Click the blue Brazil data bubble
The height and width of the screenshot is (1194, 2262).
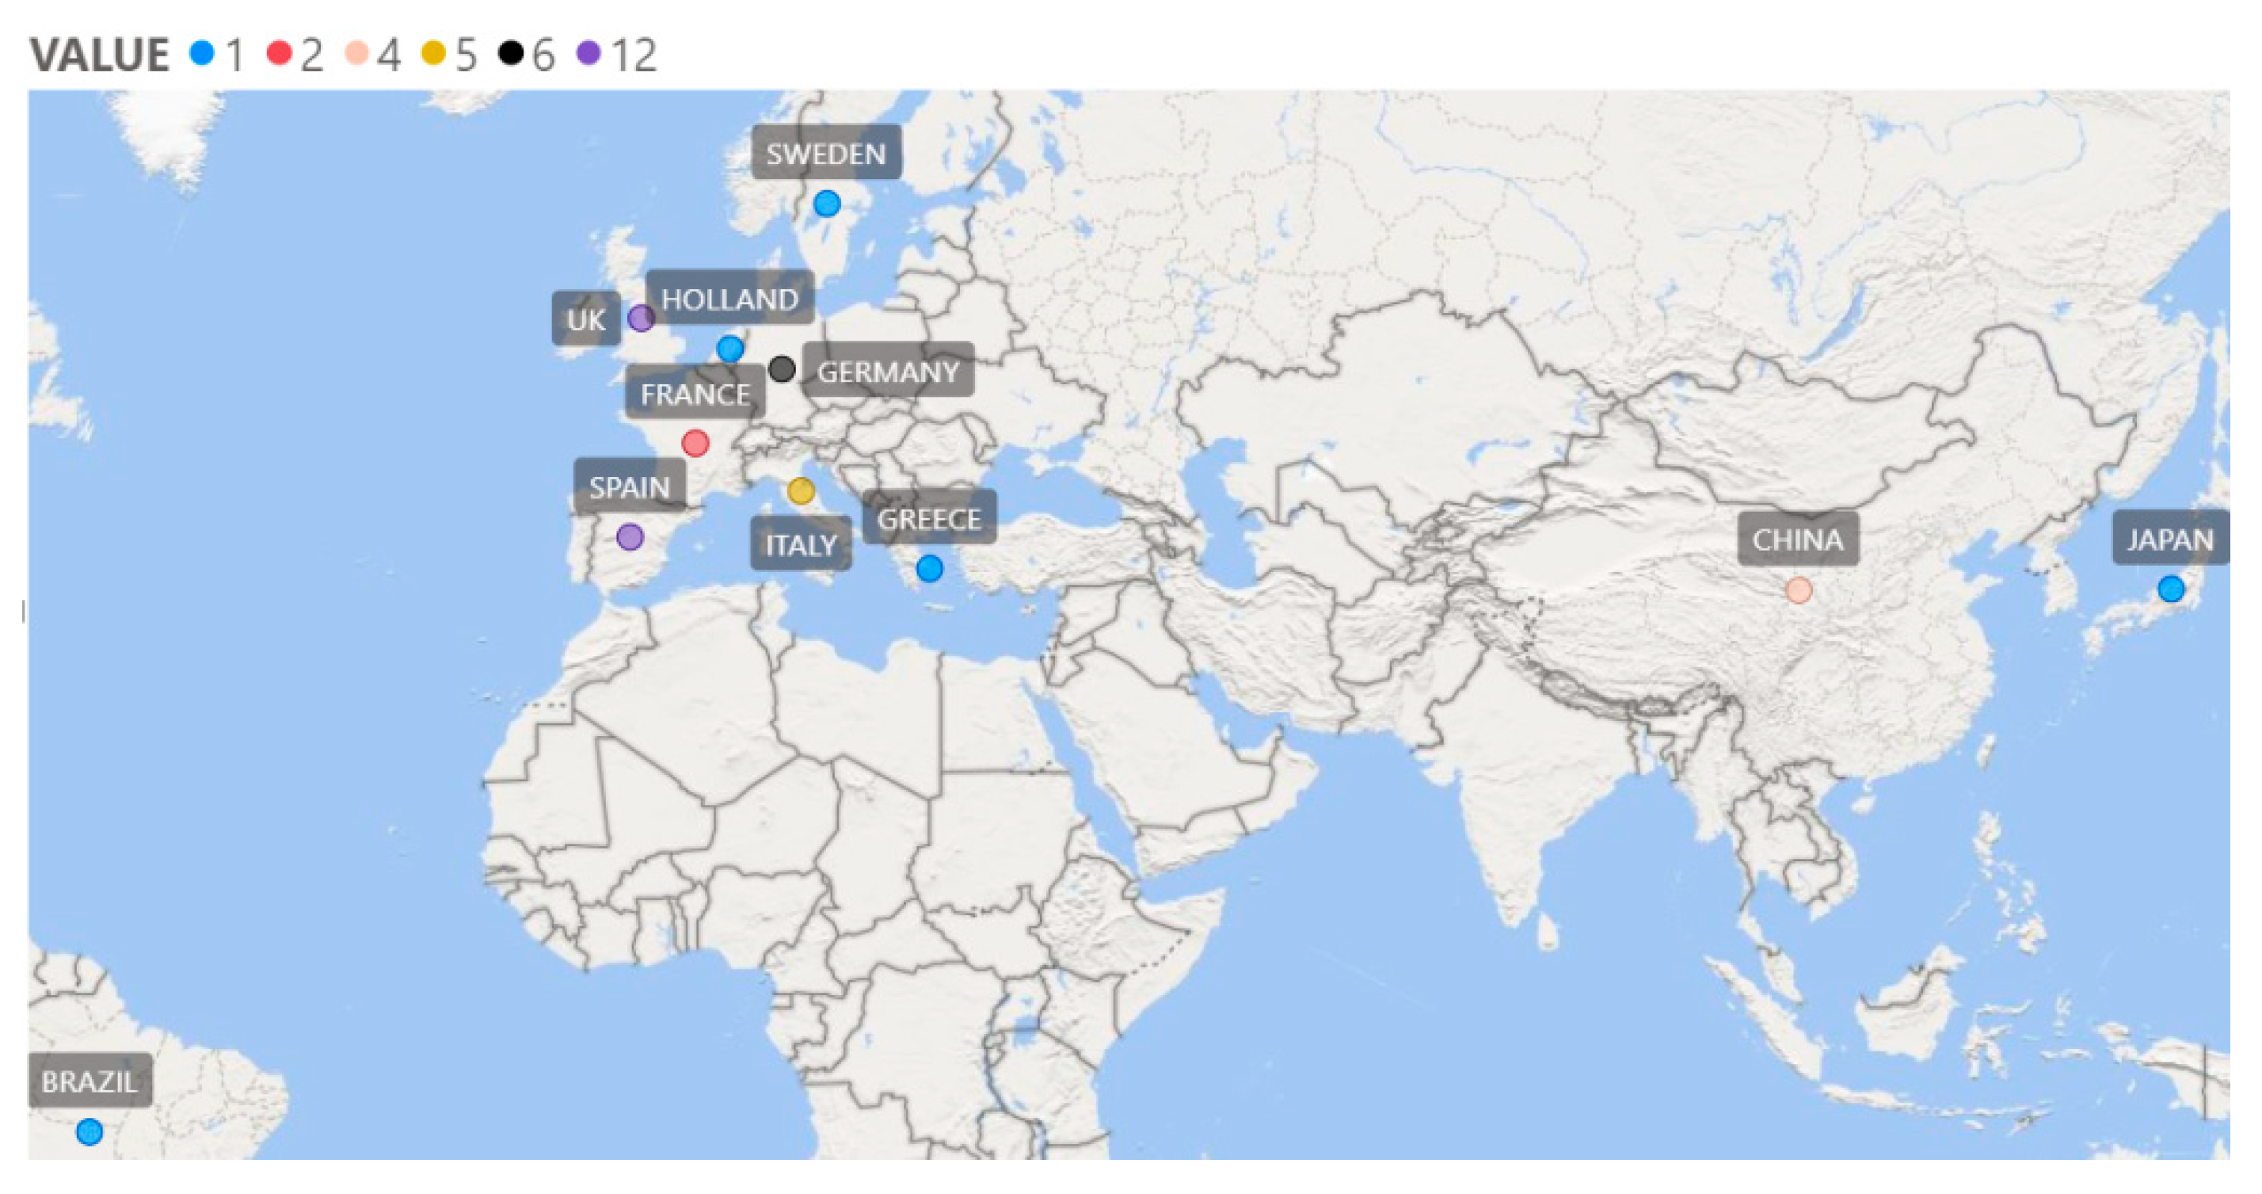point(89,1131)
